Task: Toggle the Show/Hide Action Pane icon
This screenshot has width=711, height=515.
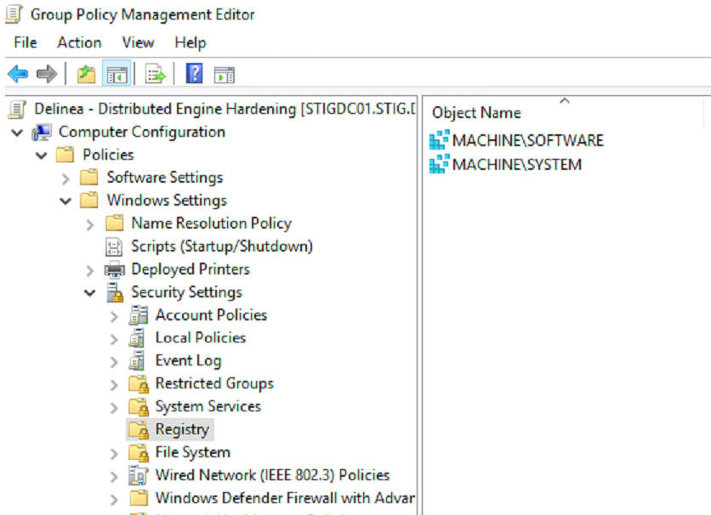Action: coord(224,75)
